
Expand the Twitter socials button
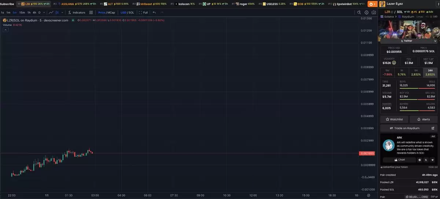pyautogui.click(x=406, y=41)
